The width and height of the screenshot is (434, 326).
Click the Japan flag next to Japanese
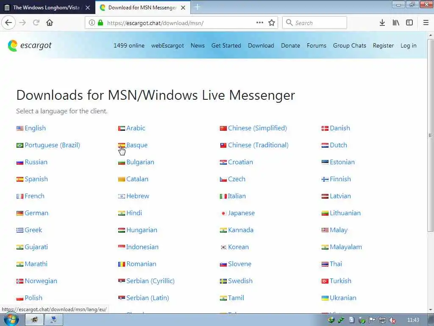click(x=223, y=213)
